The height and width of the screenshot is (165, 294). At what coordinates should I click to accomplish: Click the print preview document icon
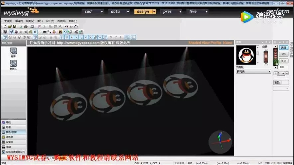(x=21, y=26)
